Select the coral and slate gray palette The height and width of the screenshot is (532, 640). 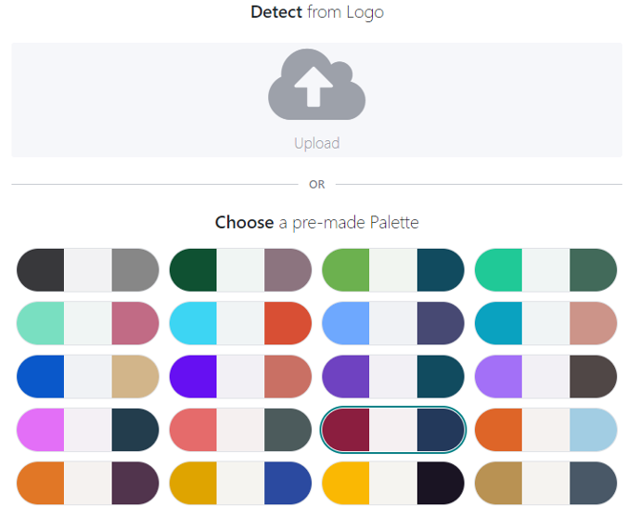pyautogui.click(x=240, y=430)
